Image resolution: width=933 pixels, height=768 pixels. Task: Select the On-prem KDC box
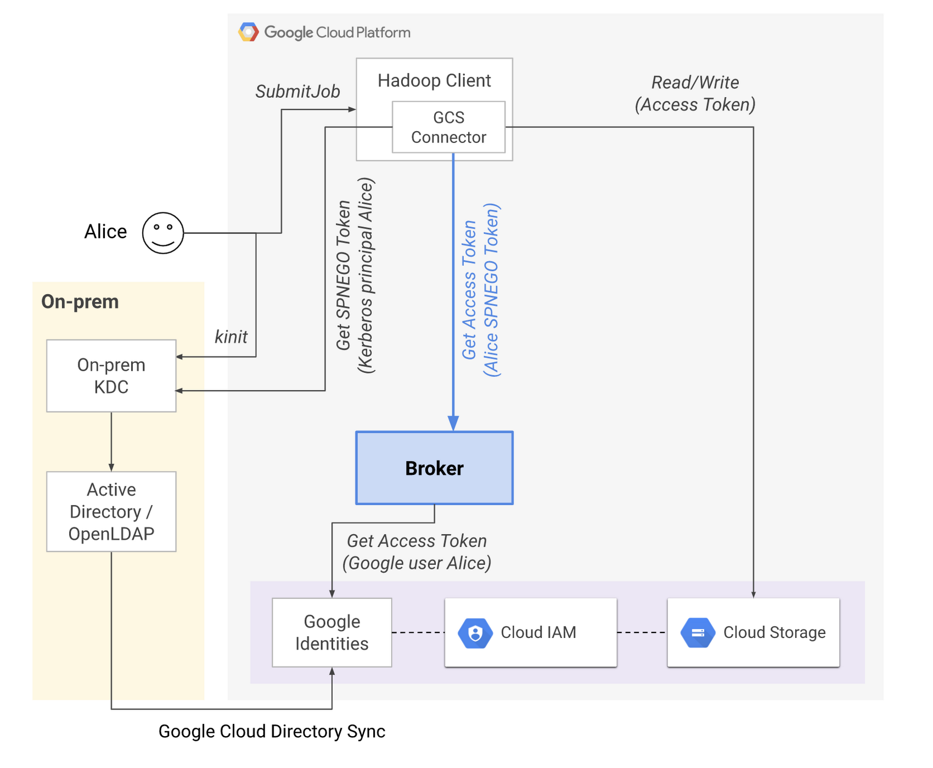pos(111,376)
